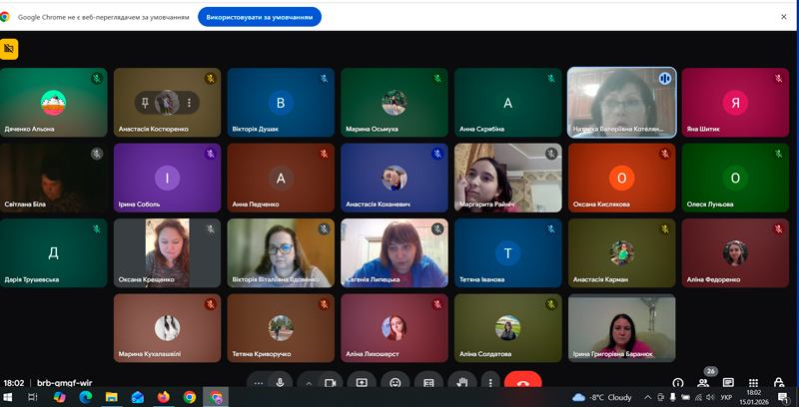Open the three-dot menu left of the microphone

[x=258, y=382]
